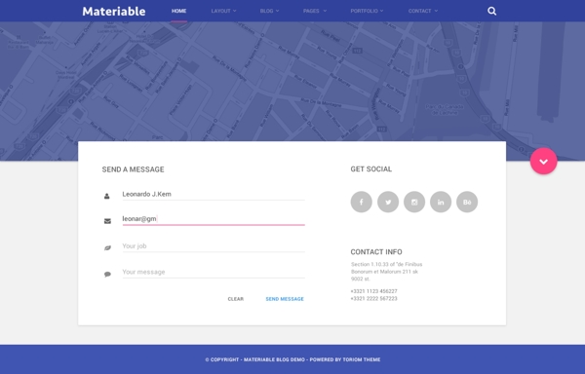Screen dimensions: 585x374
Task: Select the phone number +3321 2222 567223
Action: pos(373,298)
